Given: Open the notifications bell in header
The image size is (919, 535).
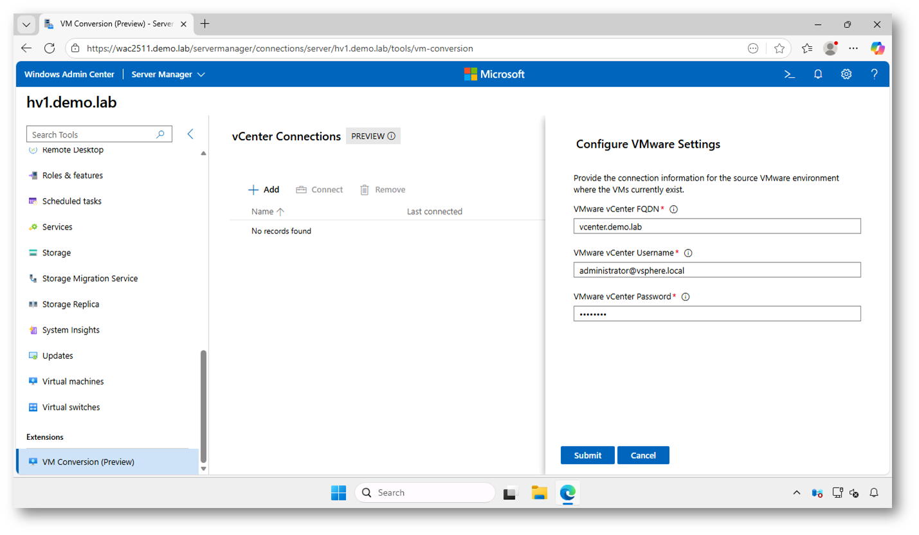Looking at the screenshot, I should point(818,74).
